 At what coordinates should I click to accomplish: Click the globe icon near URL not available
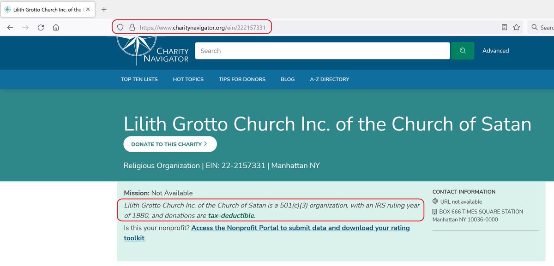coord(435,201)
